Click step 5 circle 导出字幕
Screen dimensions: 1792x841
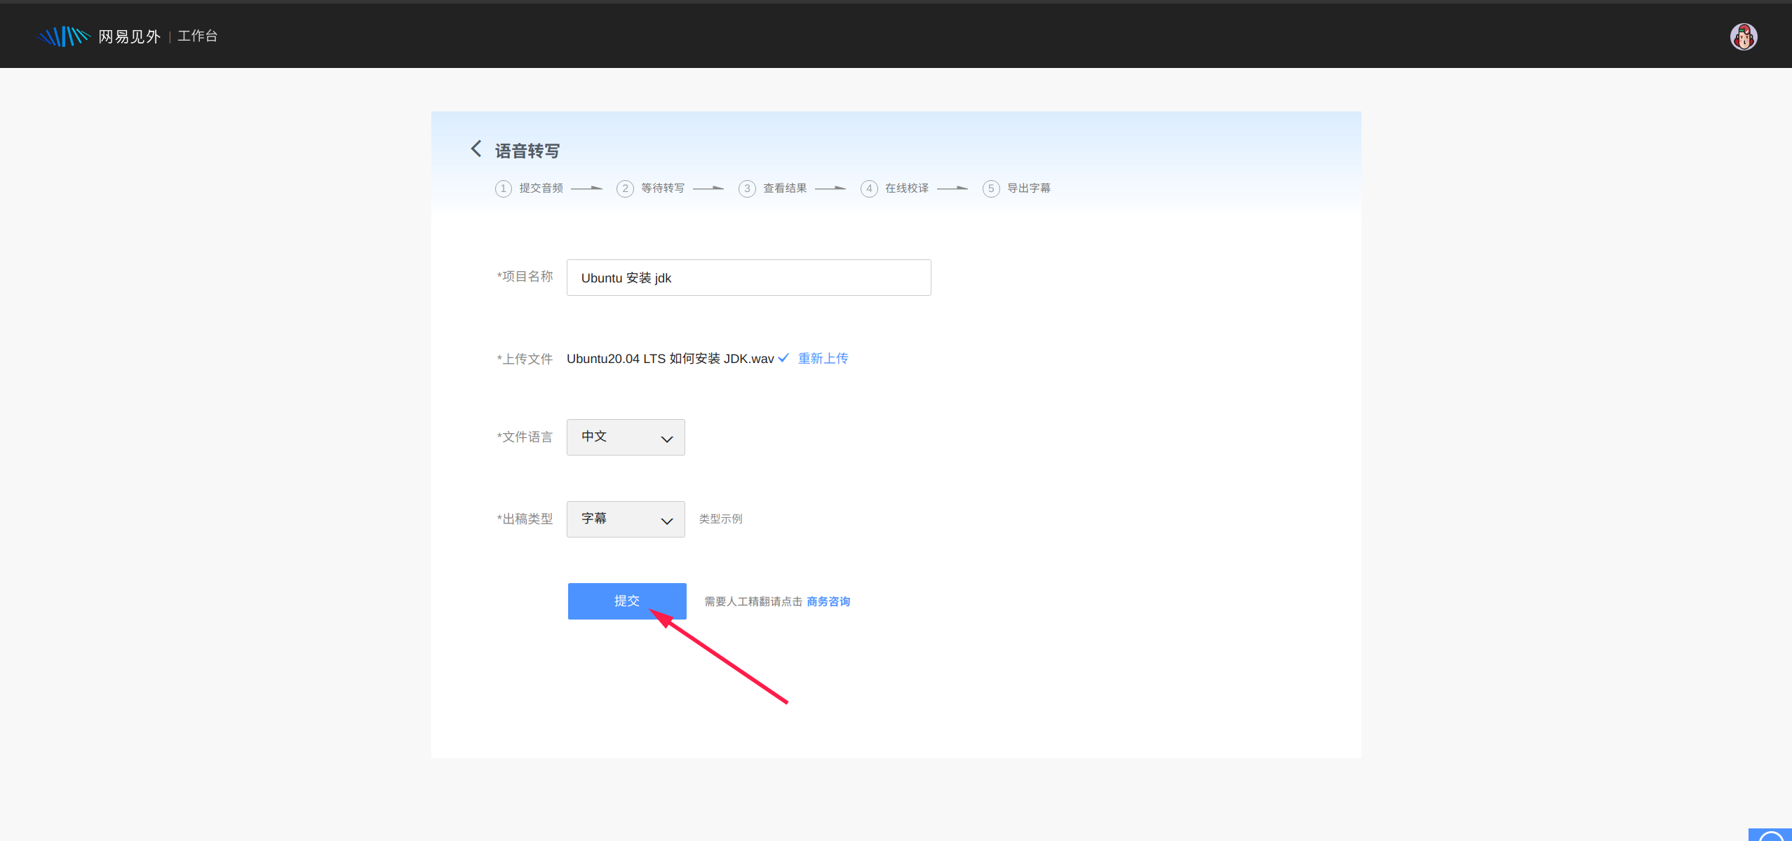point(991,189)
